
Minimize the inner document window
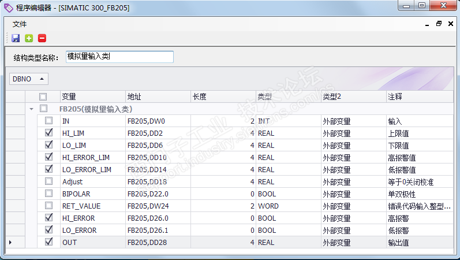pyautogui.click(x=427, y=24)
